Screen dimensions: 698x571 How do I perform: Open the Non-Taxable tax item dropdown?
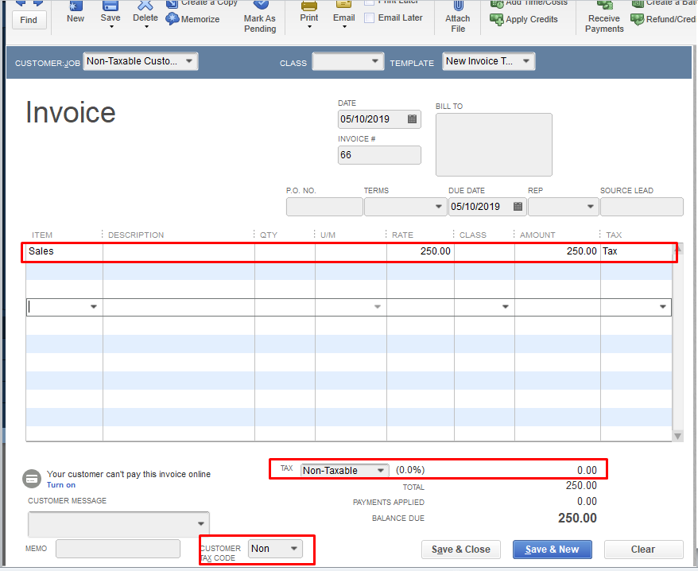(x=380, y=471)
